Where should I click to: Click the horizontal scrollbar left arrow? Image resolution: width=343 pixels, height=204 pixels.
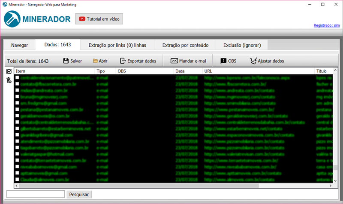17,186
